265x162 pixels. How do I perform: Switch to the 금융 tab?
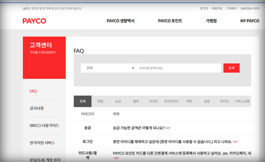tap(207, 101)
